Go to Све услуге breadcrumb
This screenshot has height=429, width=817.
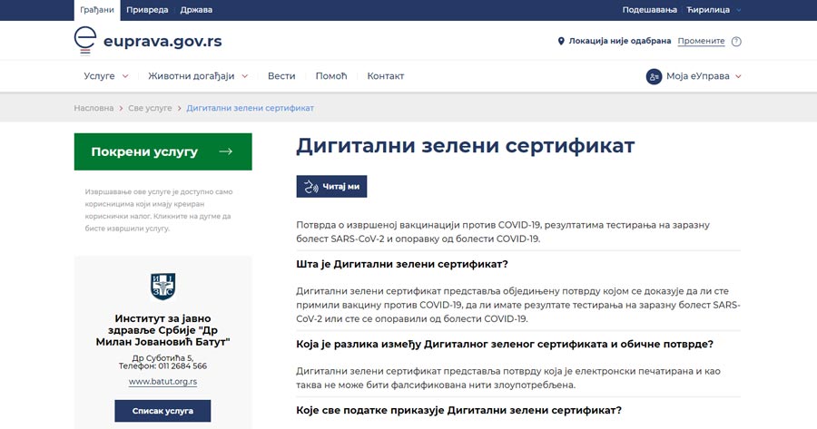(x=150, y=108)
